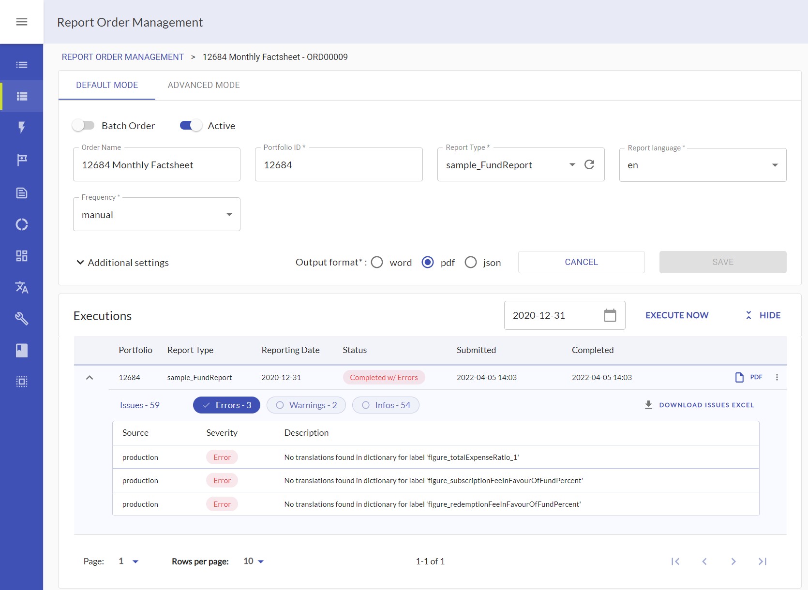Screen dimensions: 808x590
Task: Open the three-dot execution row menu
Action: 777,377
